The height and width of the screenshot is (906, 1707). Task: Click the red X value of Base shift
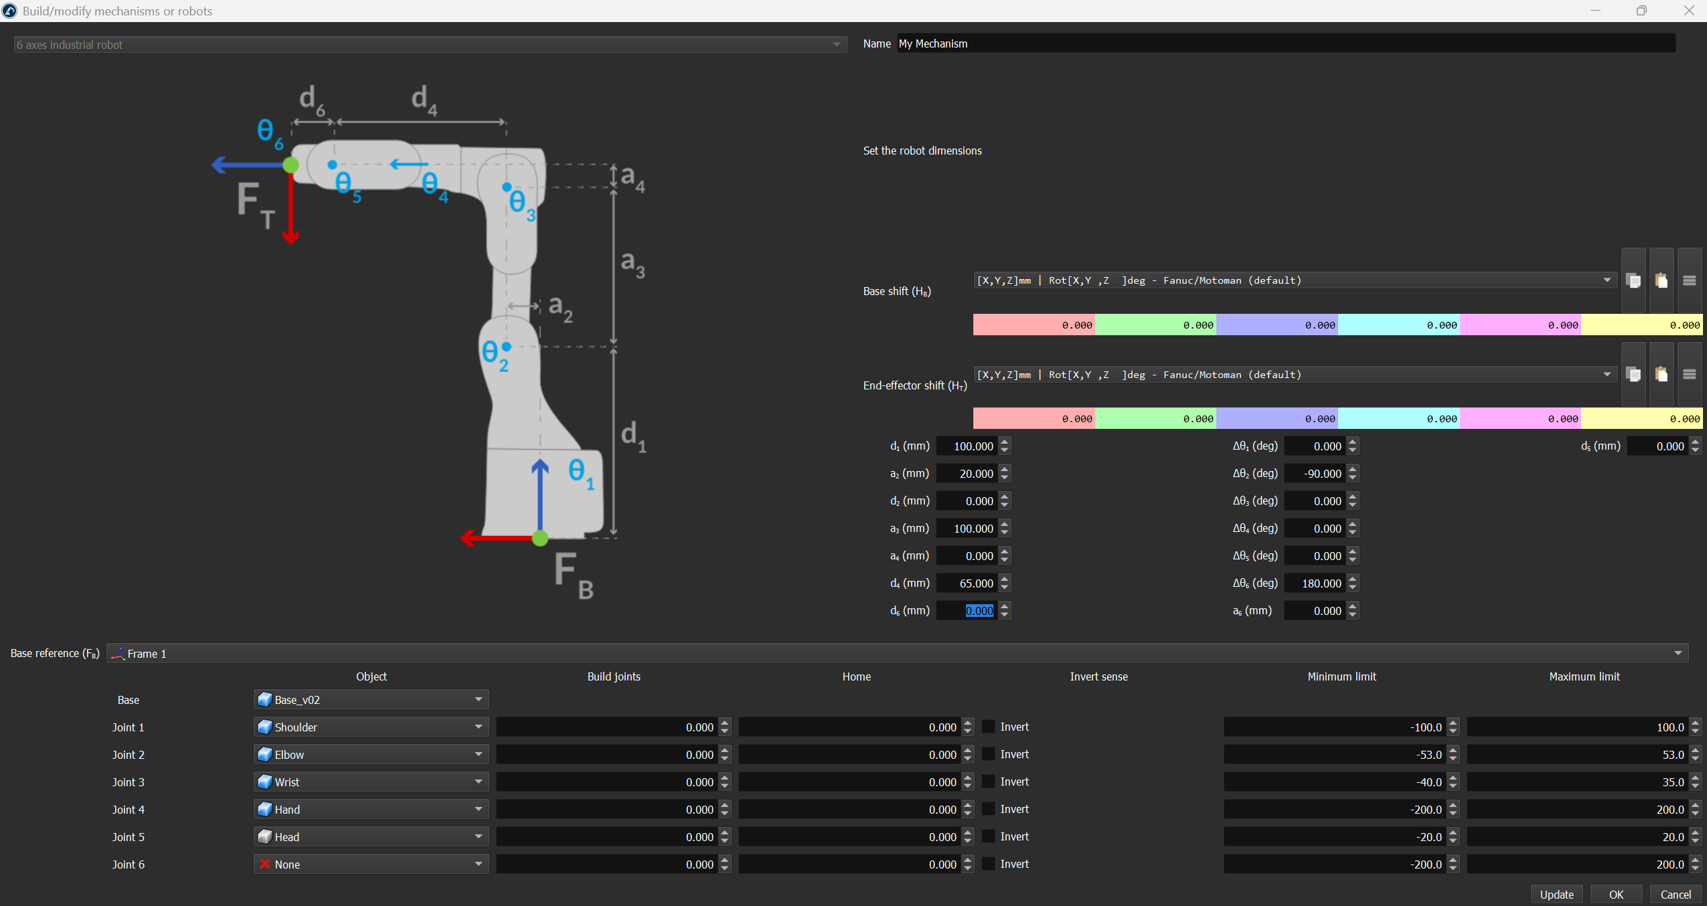(x=1034, y=325)
